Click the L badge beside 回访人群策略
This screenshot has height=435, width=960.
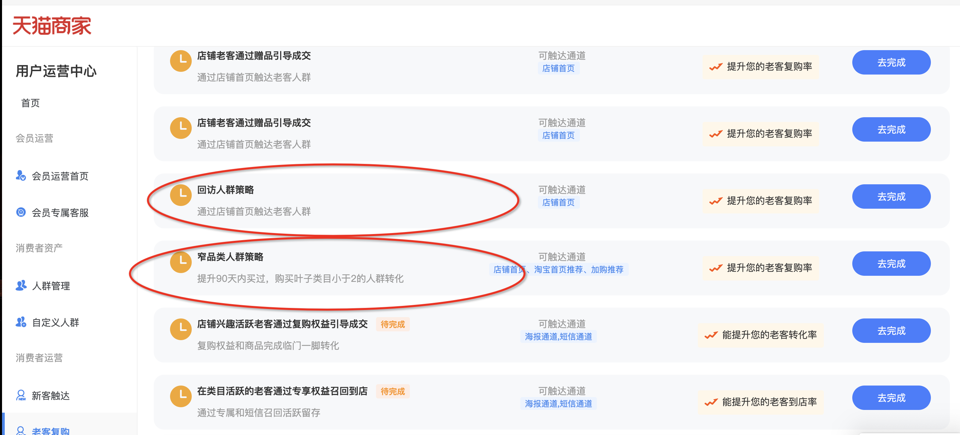click(181, 195)
